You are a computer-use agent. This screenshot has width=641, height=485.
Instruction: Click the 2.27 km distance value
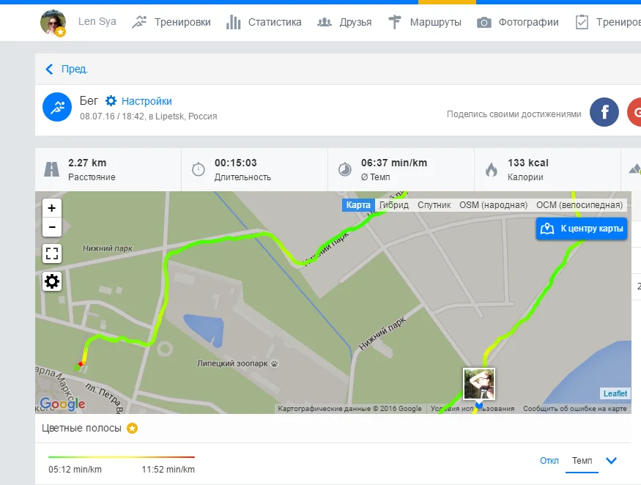(x=87, y=163)
